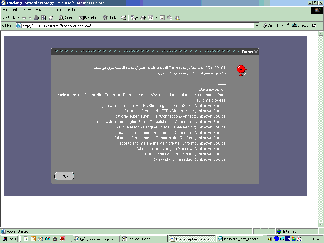Switch to untitled - Paint taskbar button
Screen dimensions: 324x243
(x=144, y=239)
